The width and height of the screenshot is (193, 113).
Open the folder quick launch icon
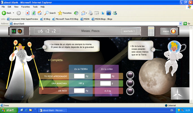click(31, 110)
